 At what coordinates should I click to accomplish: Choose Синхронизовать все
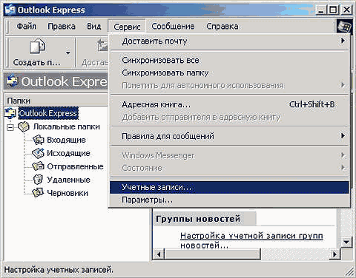coord(229,60)
